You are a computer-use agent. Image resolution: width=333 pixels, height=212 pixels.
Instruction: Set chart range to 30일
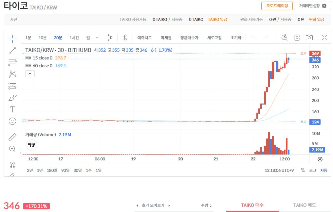[x=78, y=170]
